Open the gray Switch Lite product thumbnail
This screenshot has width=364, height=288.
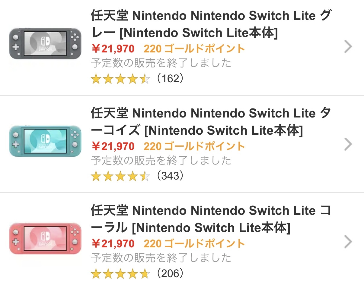[x=45, y=44]
